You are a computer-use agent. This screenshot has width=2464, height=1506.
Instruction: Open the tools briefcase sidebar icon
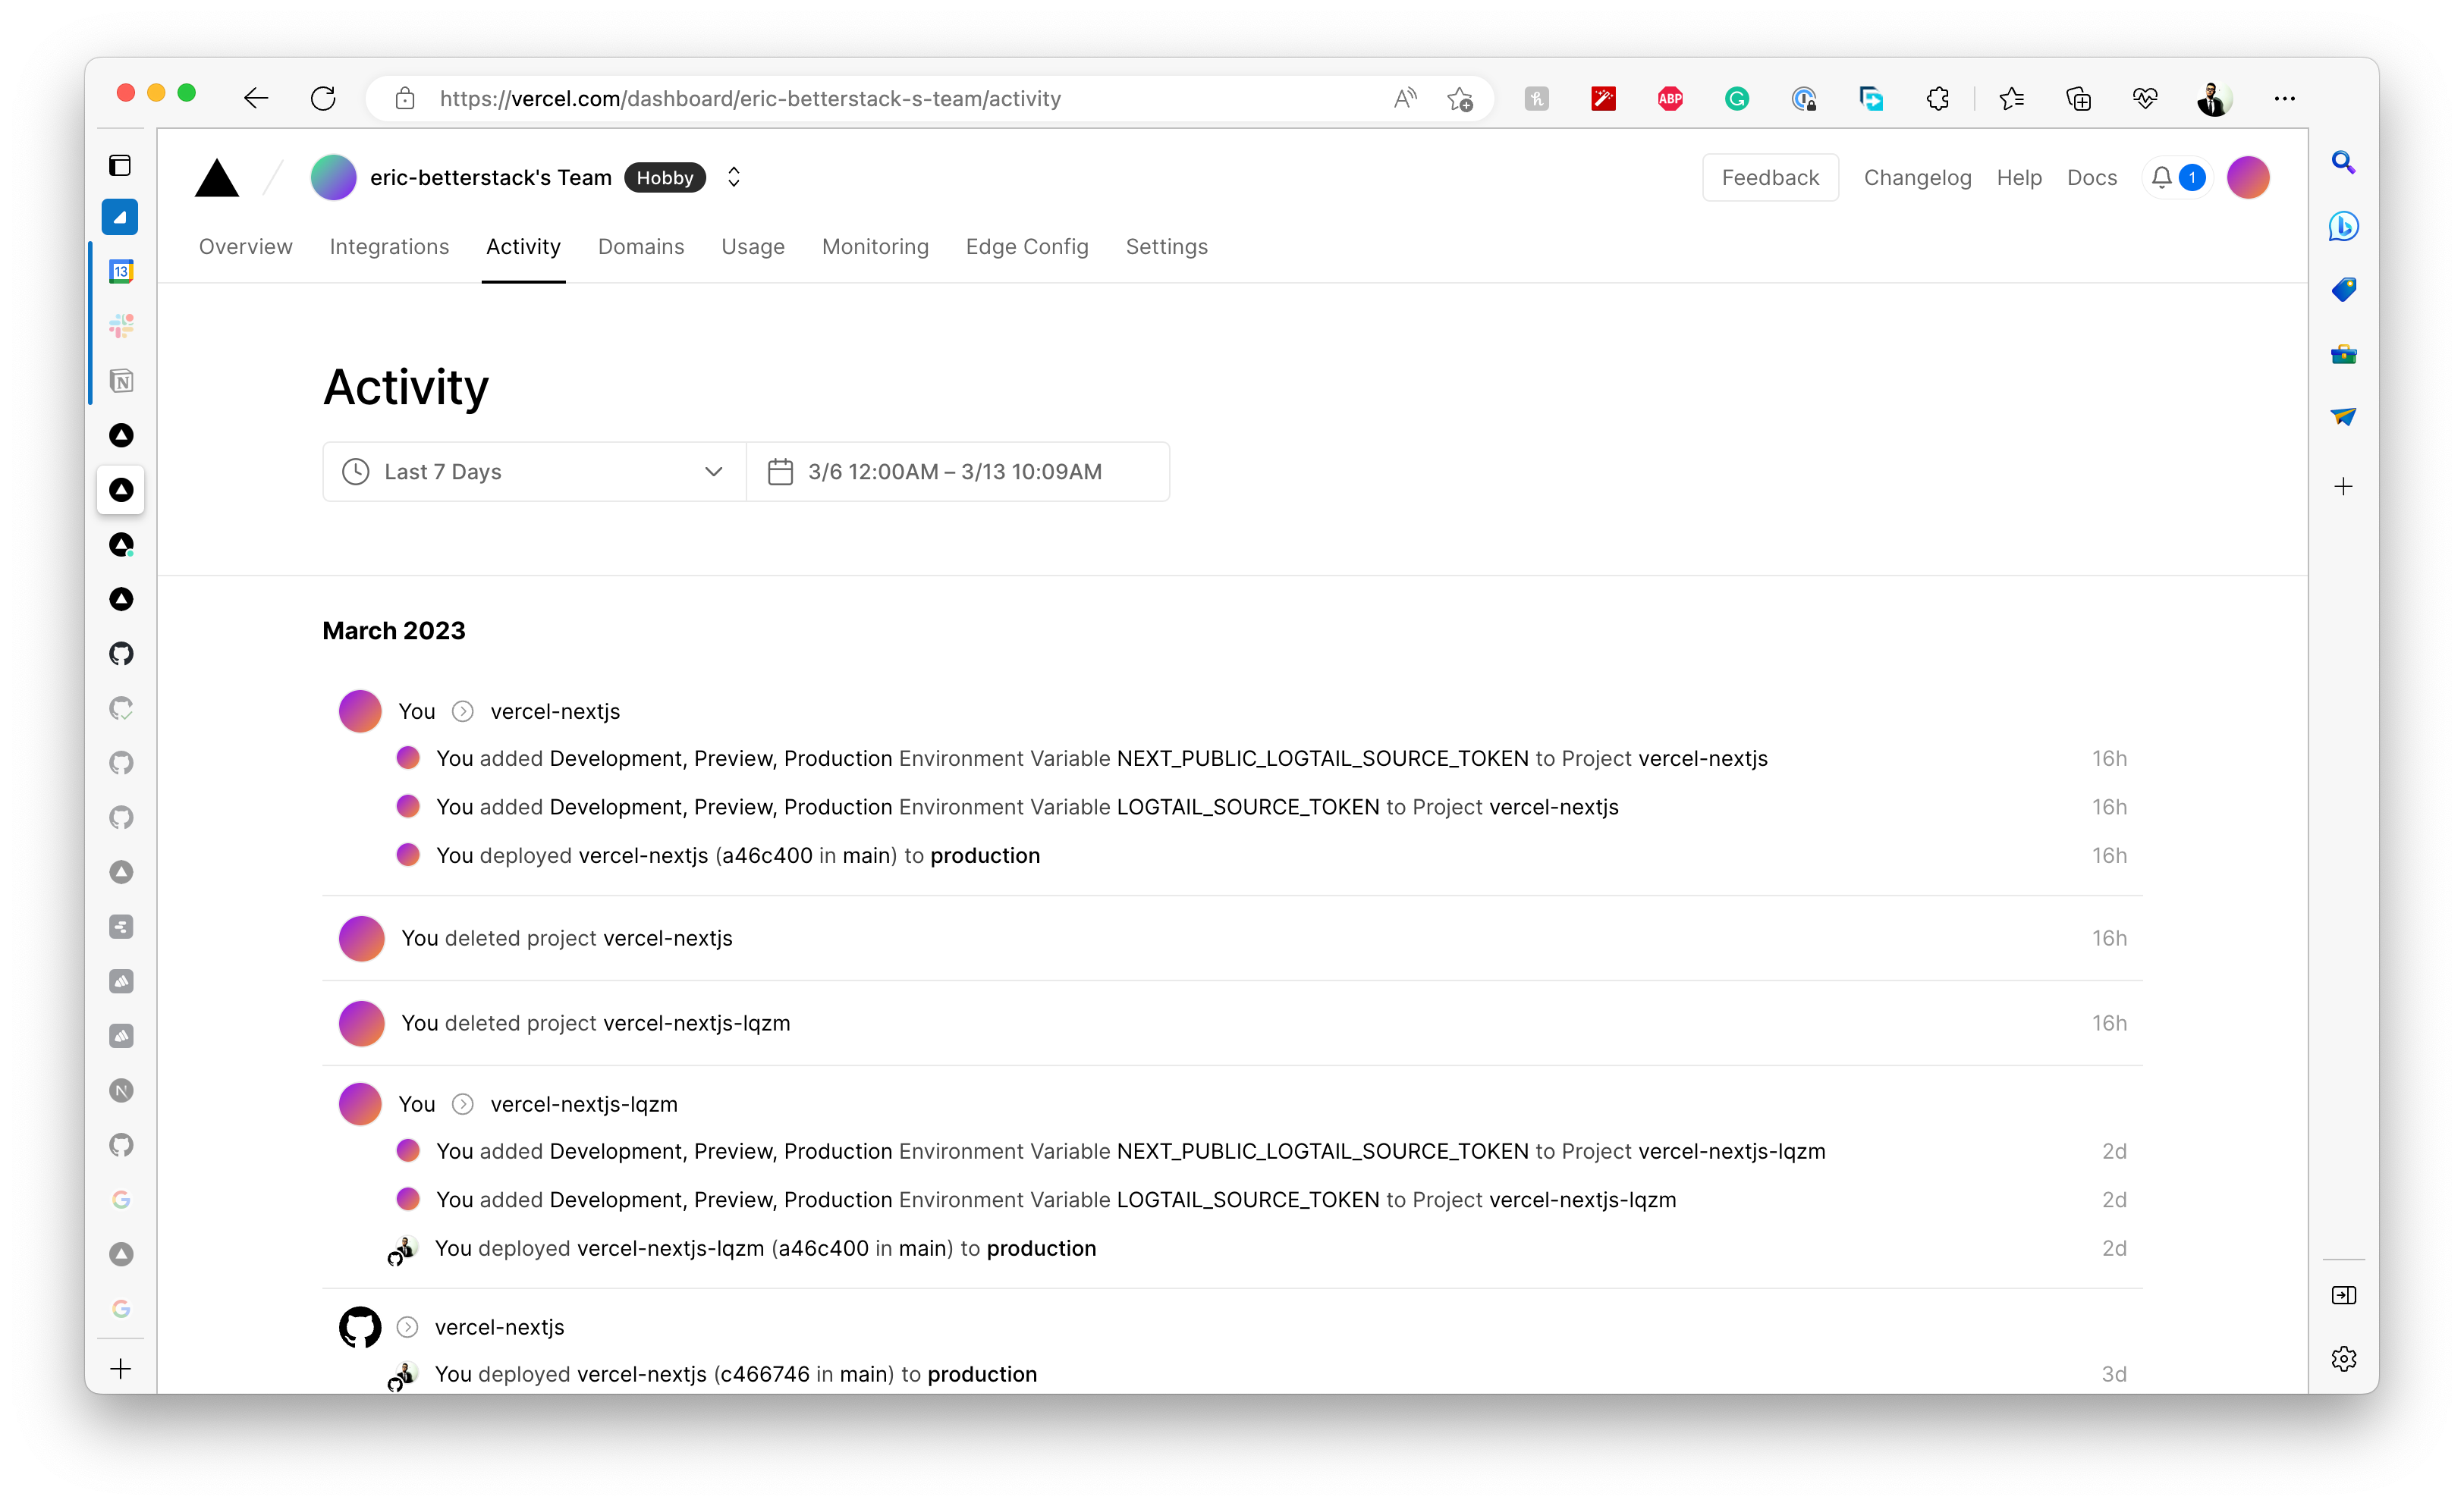(2343, 354)
